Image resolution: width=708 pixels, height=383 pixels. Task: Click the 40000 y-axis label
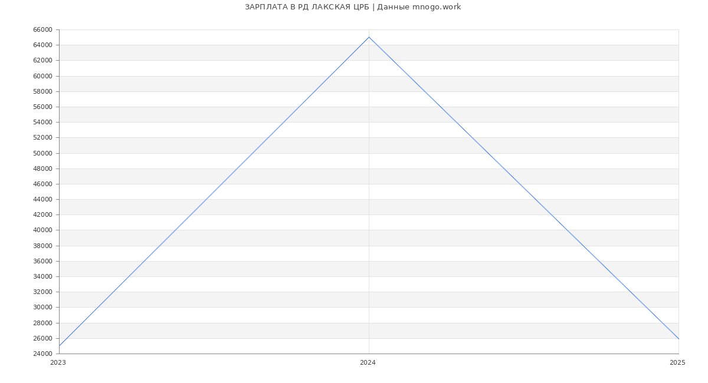coord(42,230)
